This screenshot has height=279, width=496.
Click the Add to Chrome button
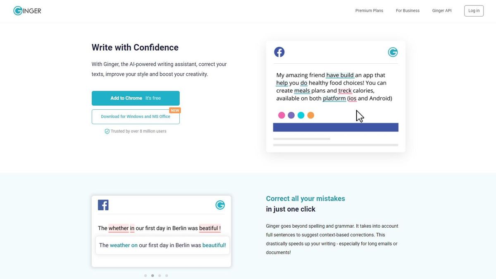136,98
